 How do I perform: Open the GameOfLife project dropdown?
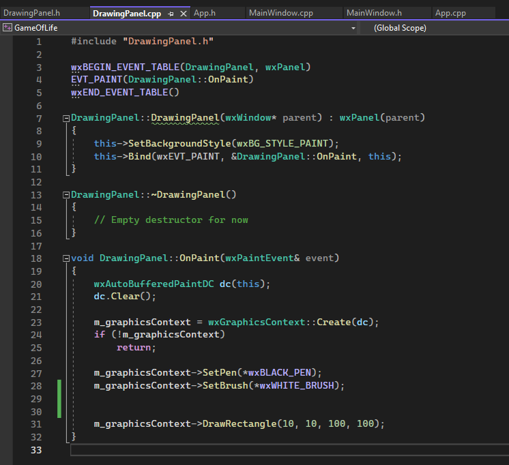(353, 28)
